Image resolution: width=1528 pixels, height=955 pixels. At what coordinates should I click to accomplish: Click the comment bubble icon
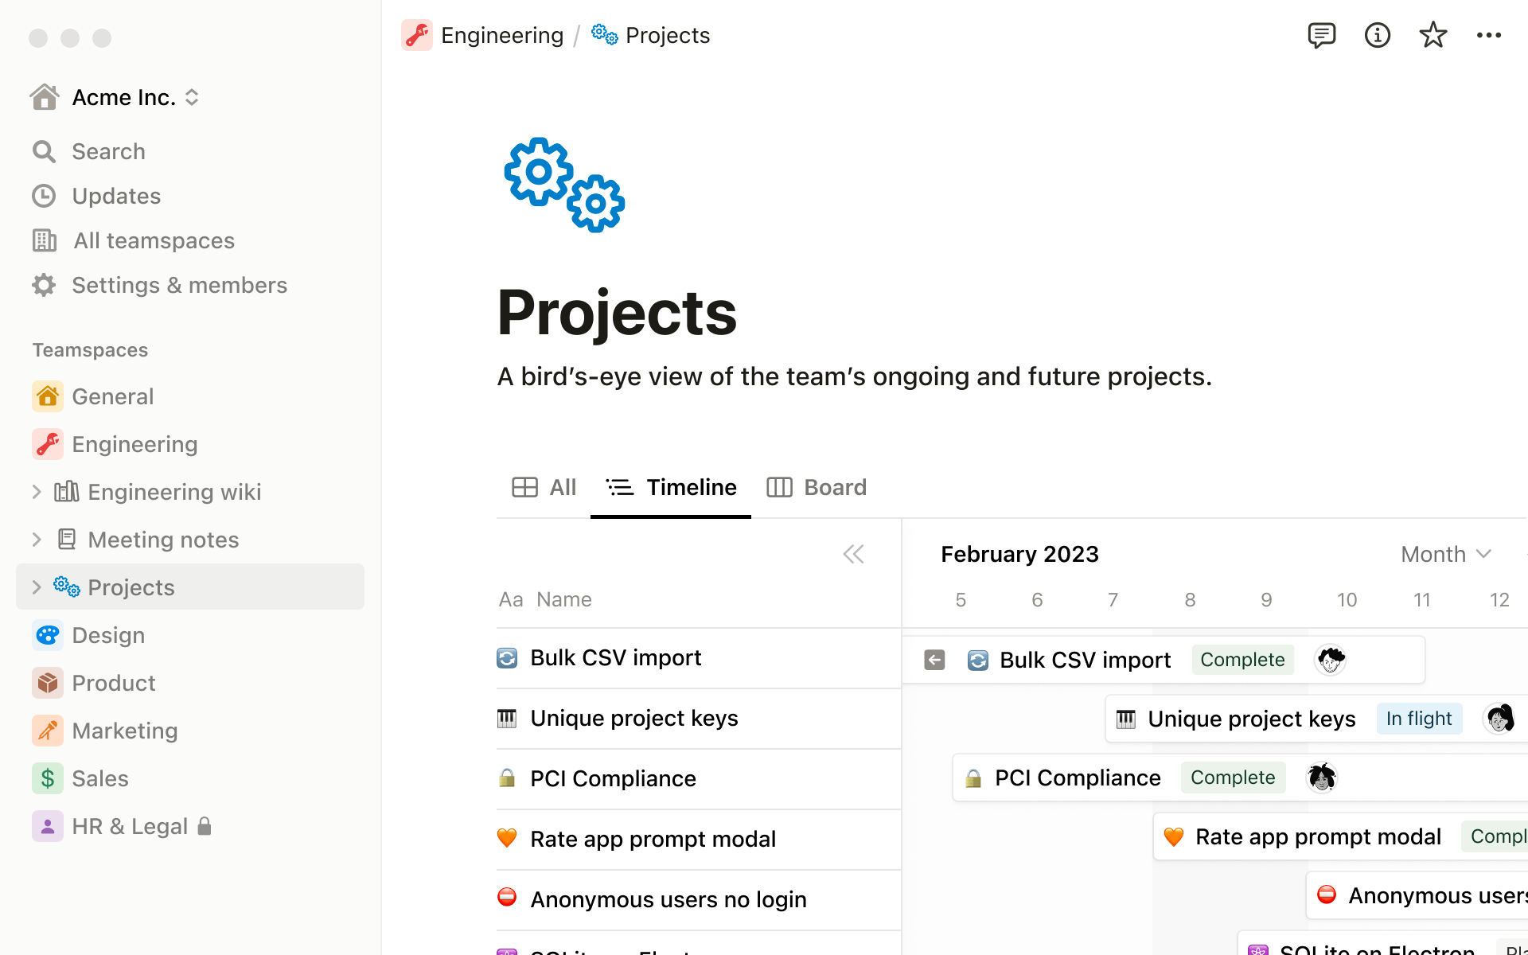point(1320,35)
